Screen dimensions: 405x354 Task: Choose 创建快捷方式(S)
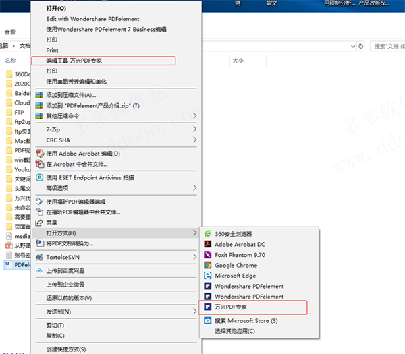(117, 349)
